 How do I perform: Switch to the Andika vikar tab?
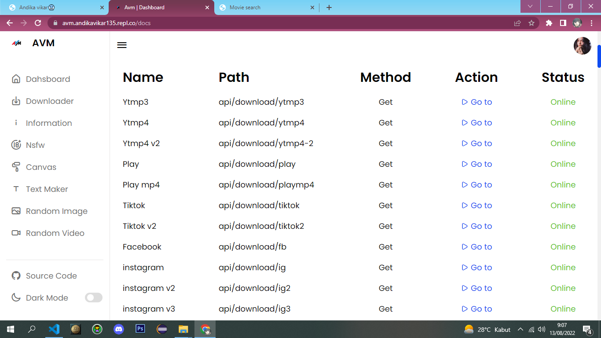pos(57,7)
